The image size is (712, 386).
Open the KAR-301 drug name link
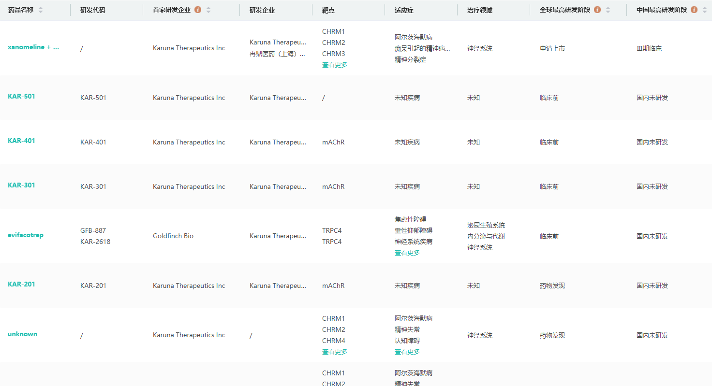tap(21, 185)
